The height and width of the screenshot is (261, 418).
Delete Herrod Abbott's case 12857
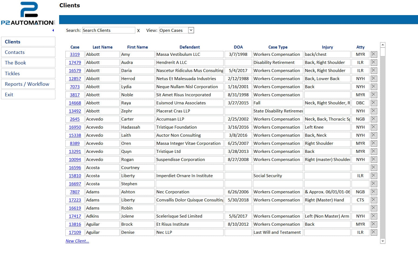tap(374, 78)
